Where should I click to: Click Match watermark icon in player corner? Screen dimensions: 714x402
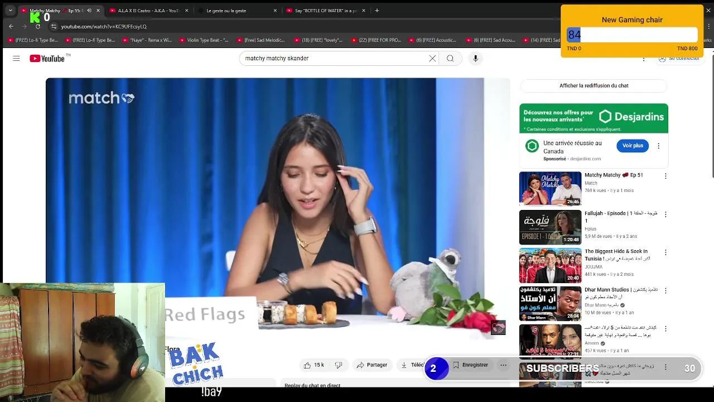pos(498,328)
